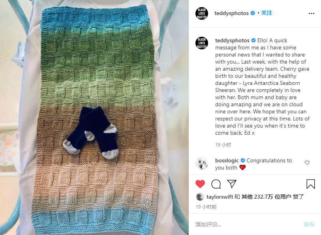
Task: Open taylorswift profile from likes
Action: pos(220,197)
